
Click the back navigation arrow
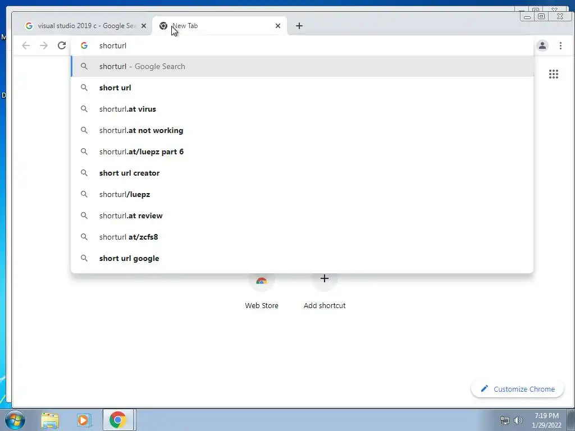click(x=26, y=45)
